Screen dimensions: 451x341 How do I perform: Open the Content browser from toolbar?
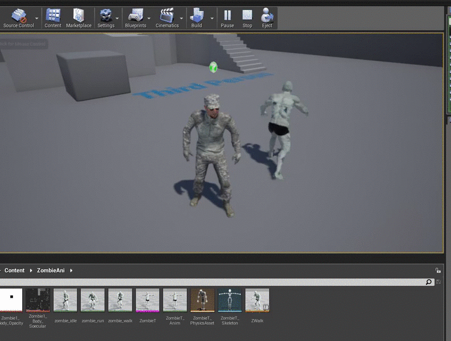53,18
